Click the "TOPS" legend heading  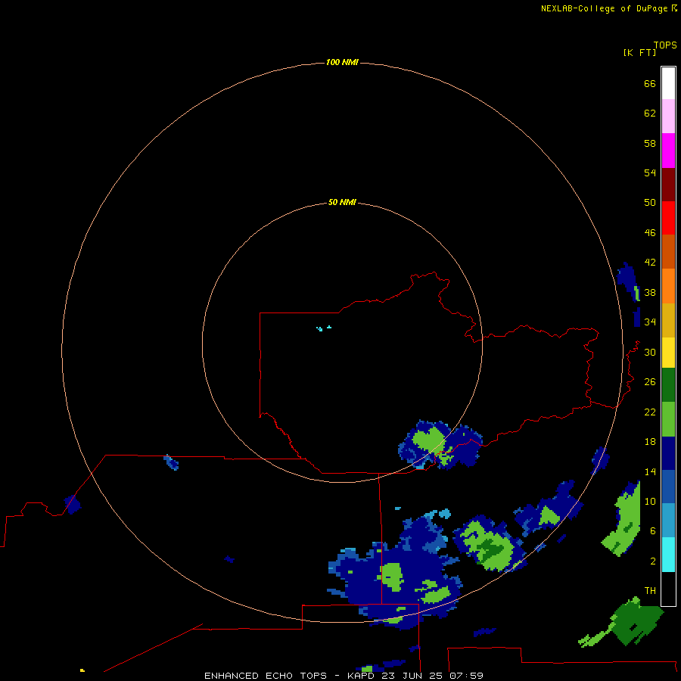click(x=665, y=45)
